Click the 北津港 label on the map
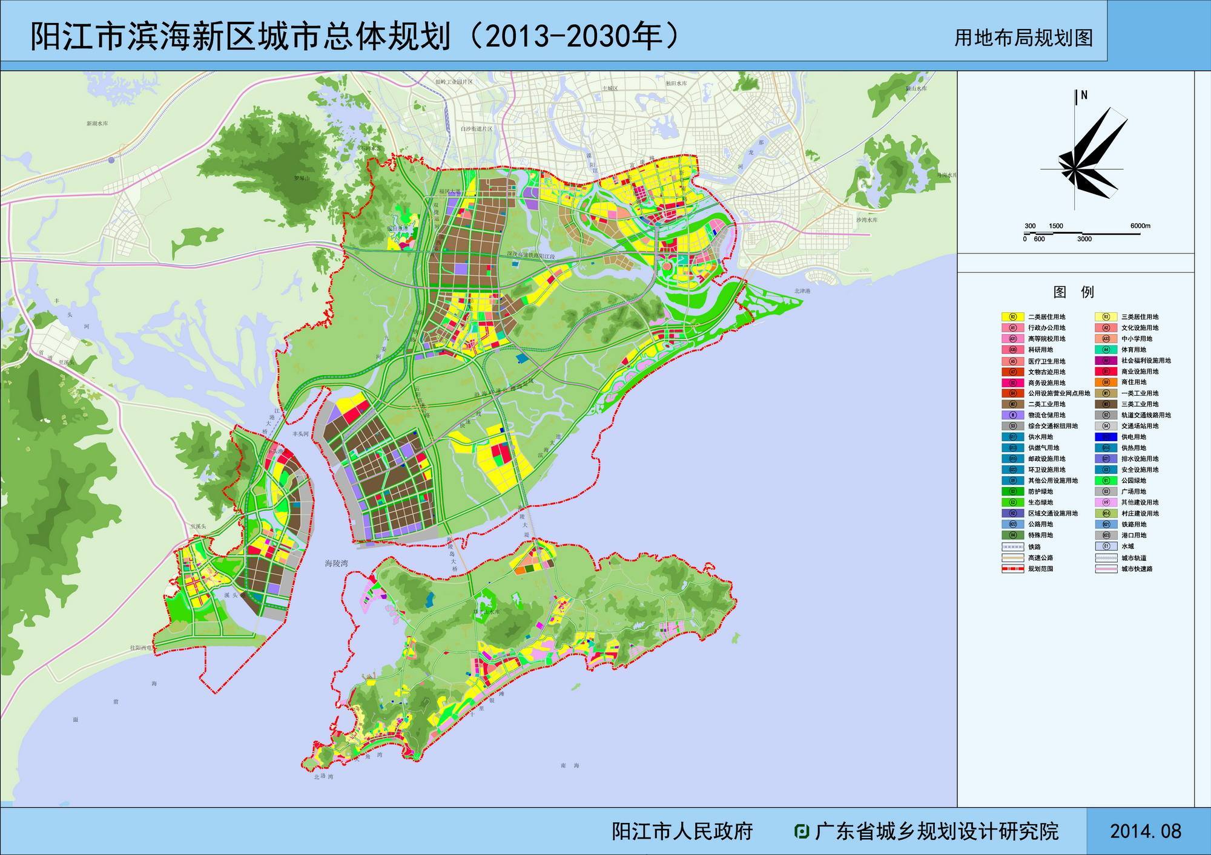The height and width of the screenshot is (855, 1211). 802,291
